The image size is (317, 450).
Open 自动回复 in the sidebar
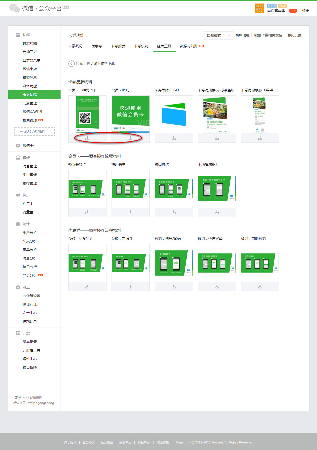pyautogui.click(x=30, y=52)
